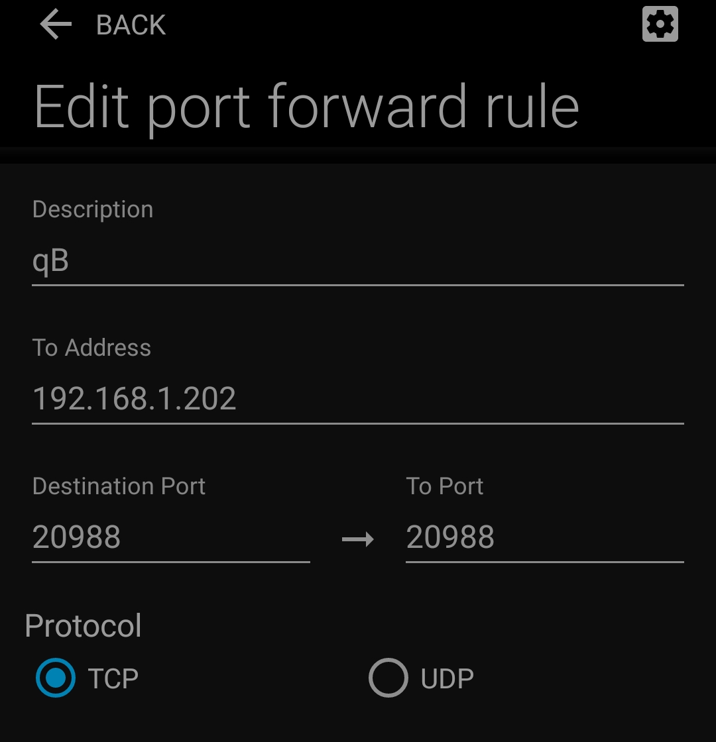This screenshot has width=716, height=742.
Task: Select the UDP protocol radio button
Action: (x=388, y=678)
